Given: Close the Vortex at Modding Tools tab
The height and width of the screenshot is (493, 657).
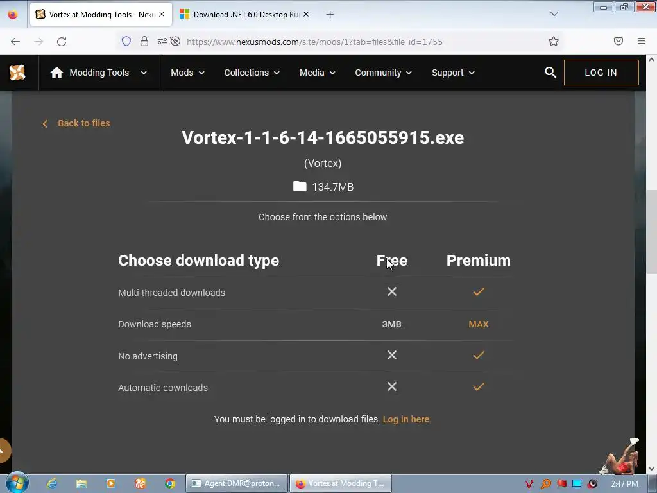Looking at the screenshot, I should coord(162,14).
